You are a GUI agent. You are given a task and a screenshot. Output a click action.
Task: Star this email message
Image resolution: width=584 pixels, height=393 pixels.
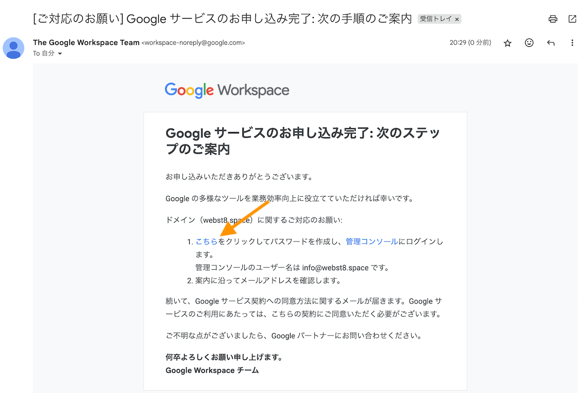pyautogui.click(x=508, y=43)
